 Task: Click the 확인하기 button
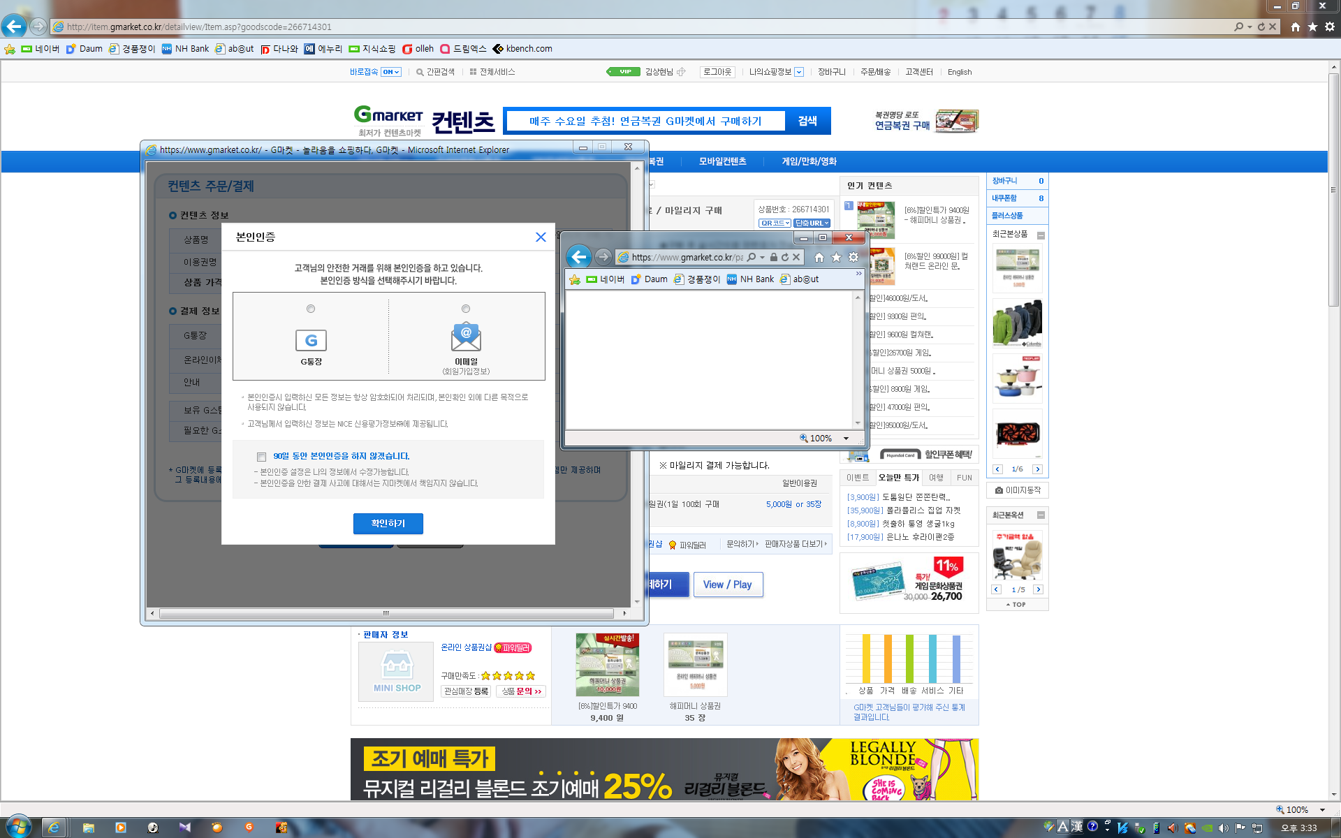[x=388, y=524]
